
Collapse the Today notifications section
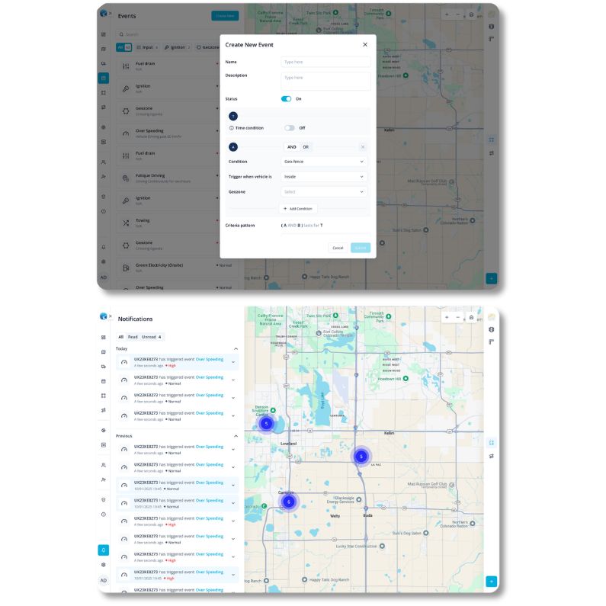236,348
